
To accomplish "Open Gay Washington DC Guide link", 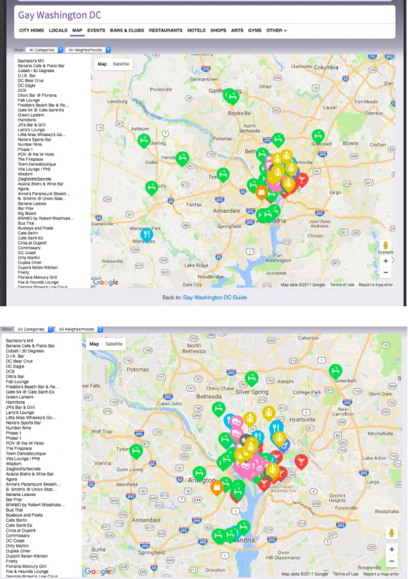I will tap(215, 297).
